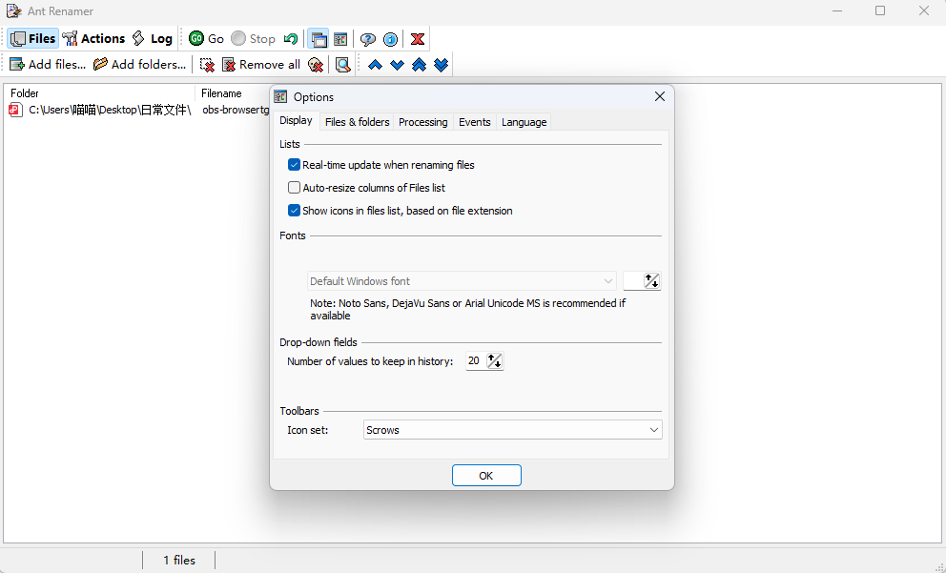Open the Default Windows font dropdown
This screenshot has height=573, width=946.
462,281
